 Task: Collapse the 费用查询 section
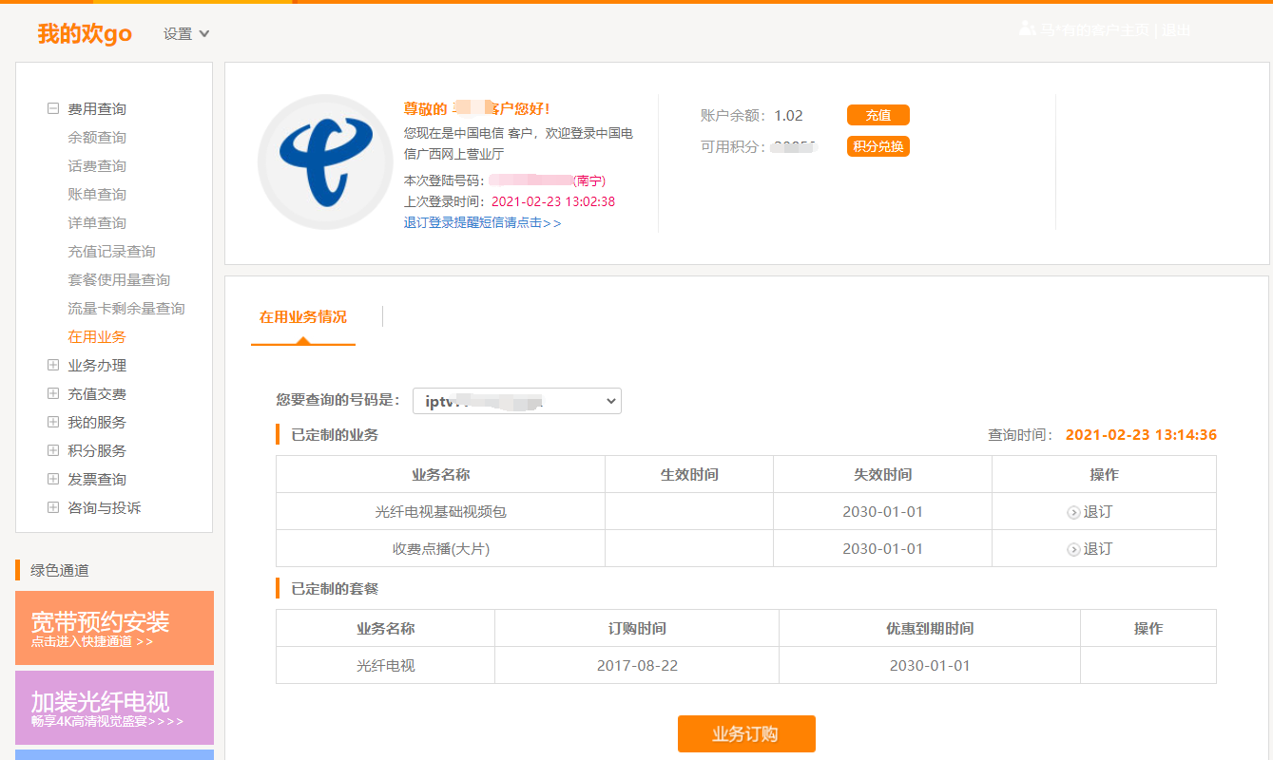tap(52, 107)
